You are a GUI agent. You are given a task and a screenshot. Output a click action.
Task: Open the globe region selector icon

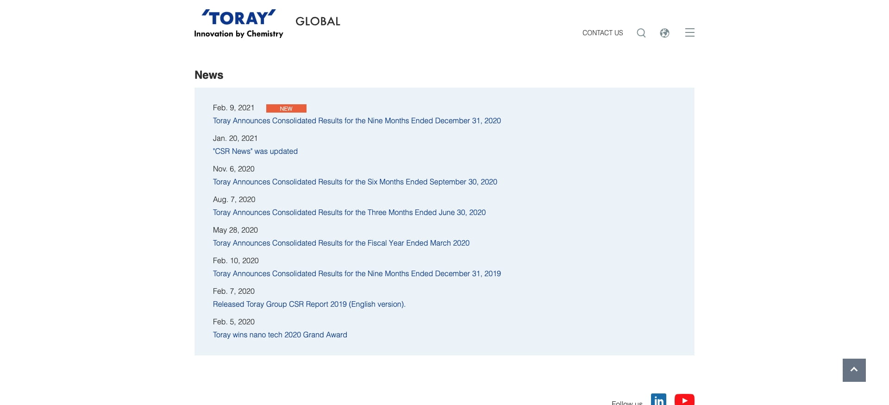tap(664, 33)
